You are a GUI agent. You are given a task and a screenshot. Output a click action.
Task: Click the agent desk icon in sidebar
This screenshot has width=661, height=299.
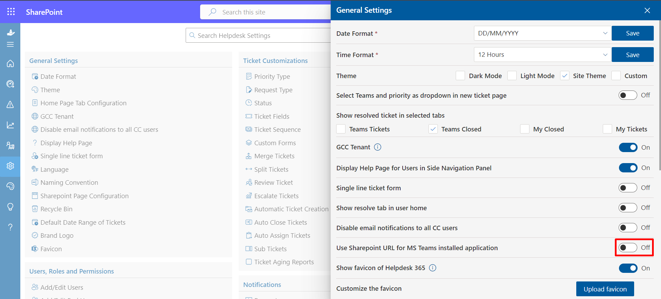pos(10,146)
